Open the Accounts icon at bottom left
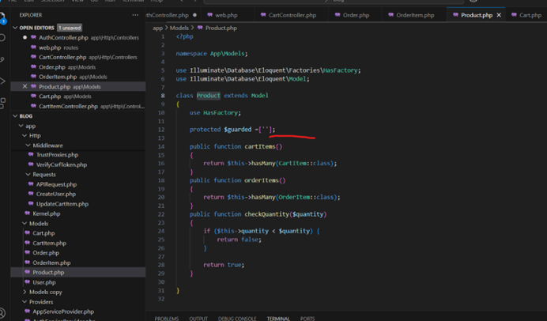The height and width of the screenshot is (321, 547). 3,313
